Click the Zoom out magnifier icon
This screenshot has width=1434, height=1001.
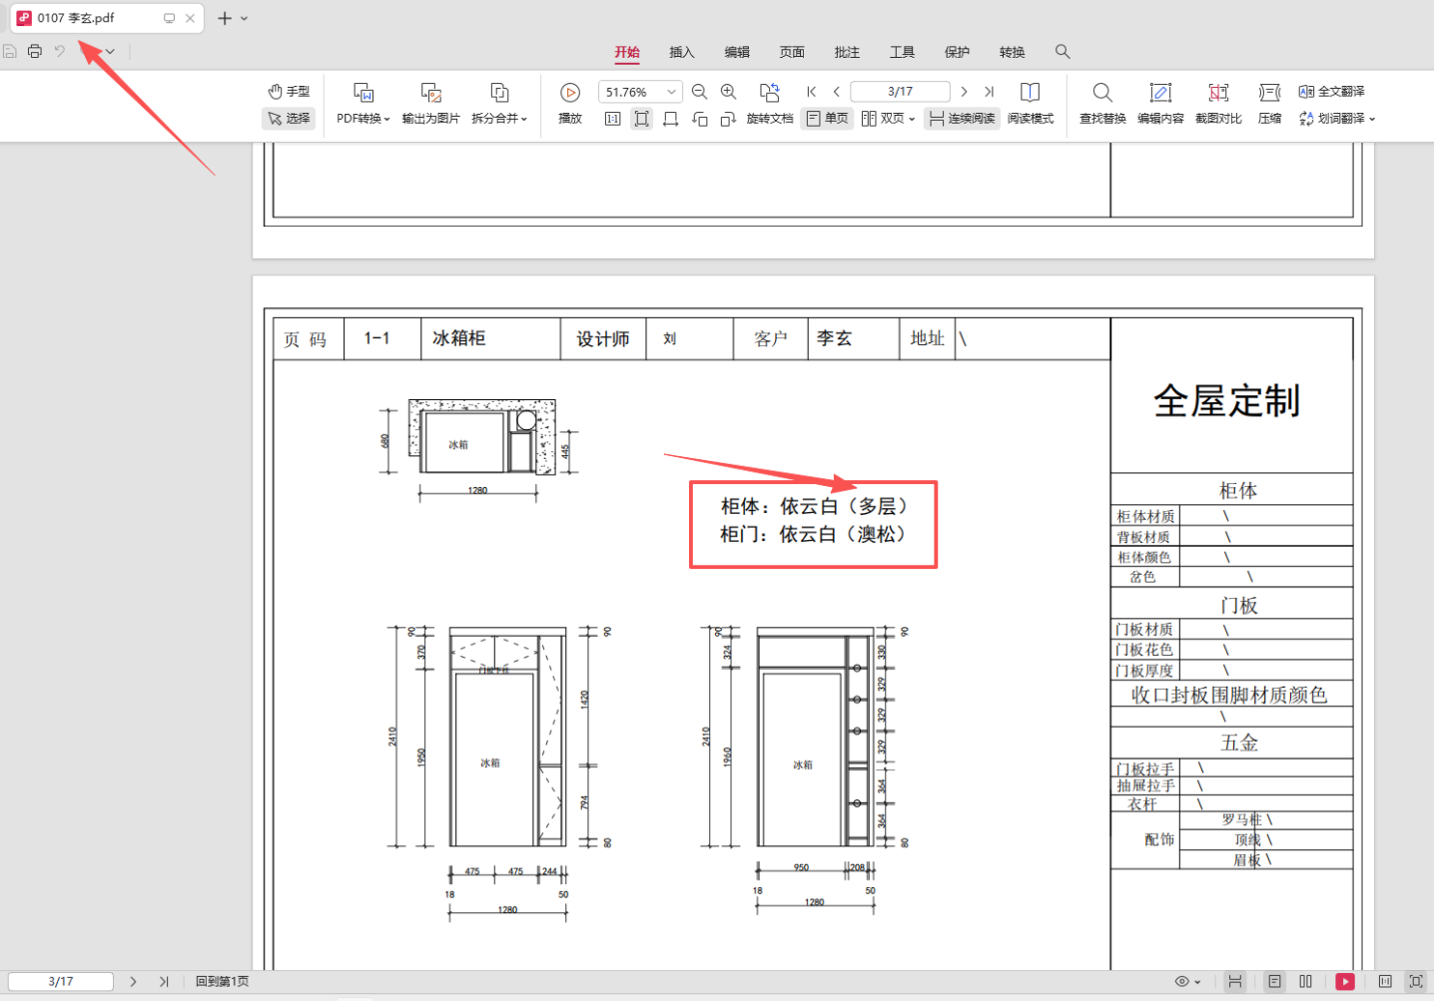pos(699,92)
